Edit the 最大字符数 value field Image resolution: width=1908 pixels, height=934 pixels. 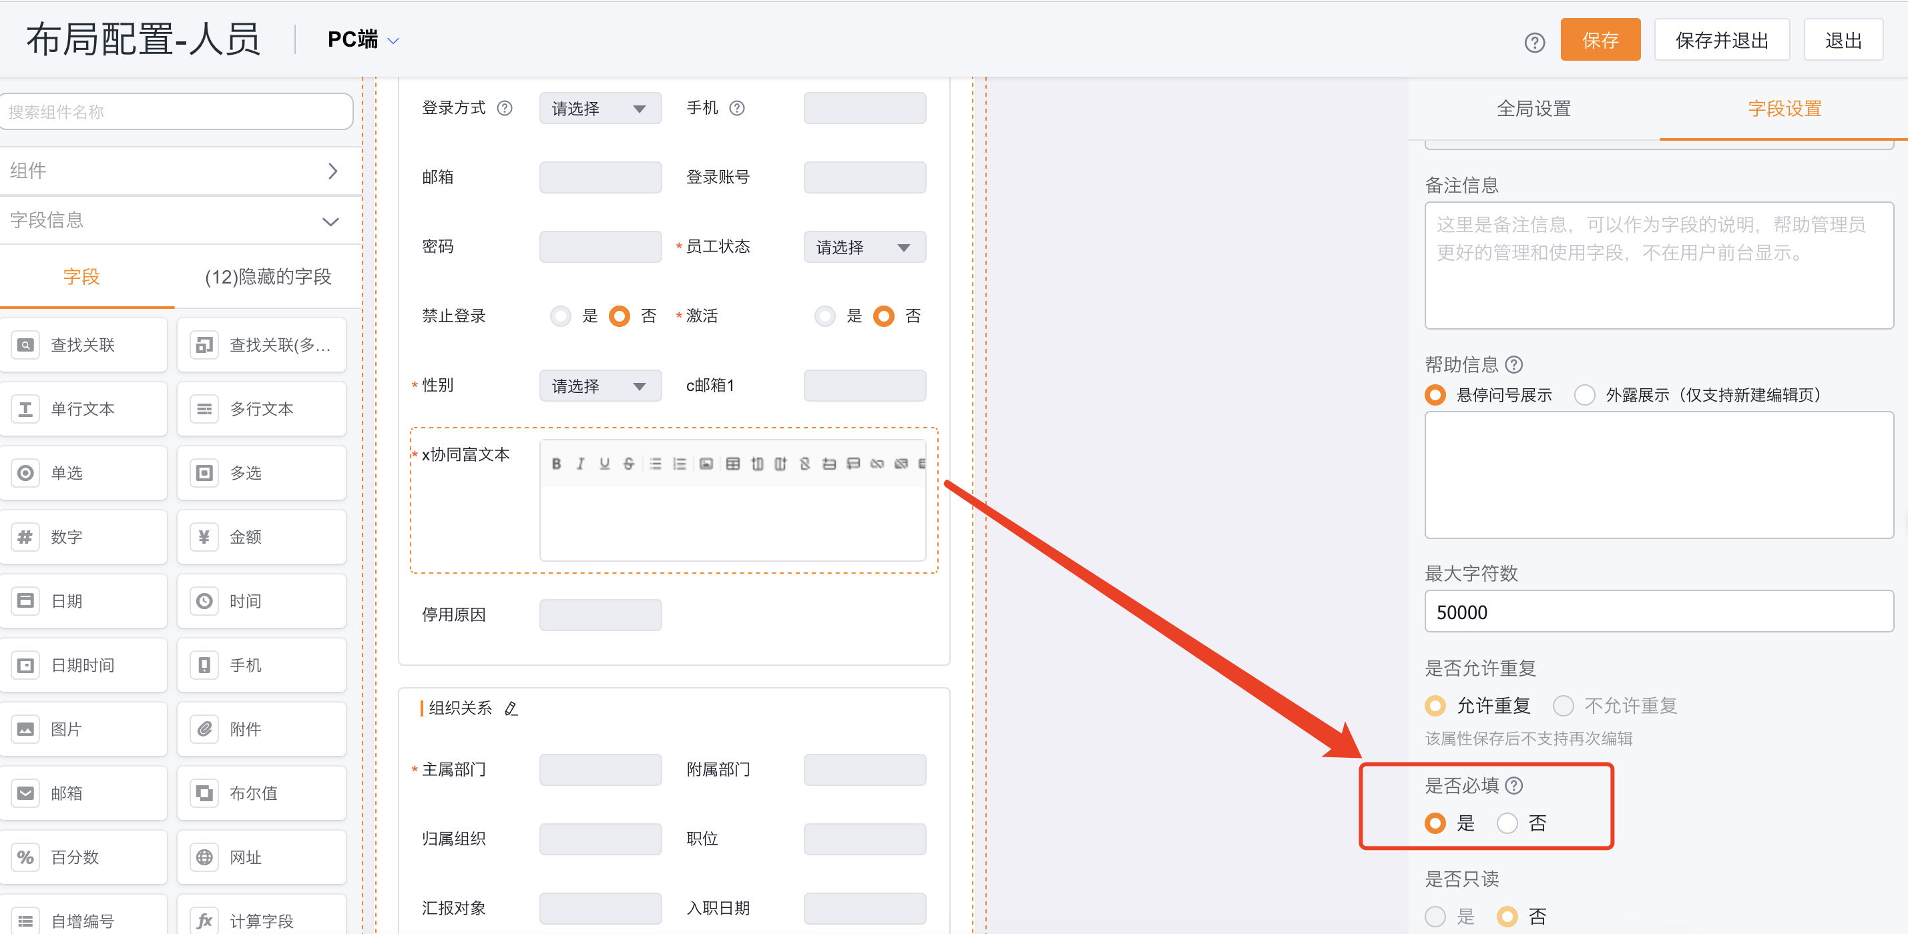point(1658,612)
